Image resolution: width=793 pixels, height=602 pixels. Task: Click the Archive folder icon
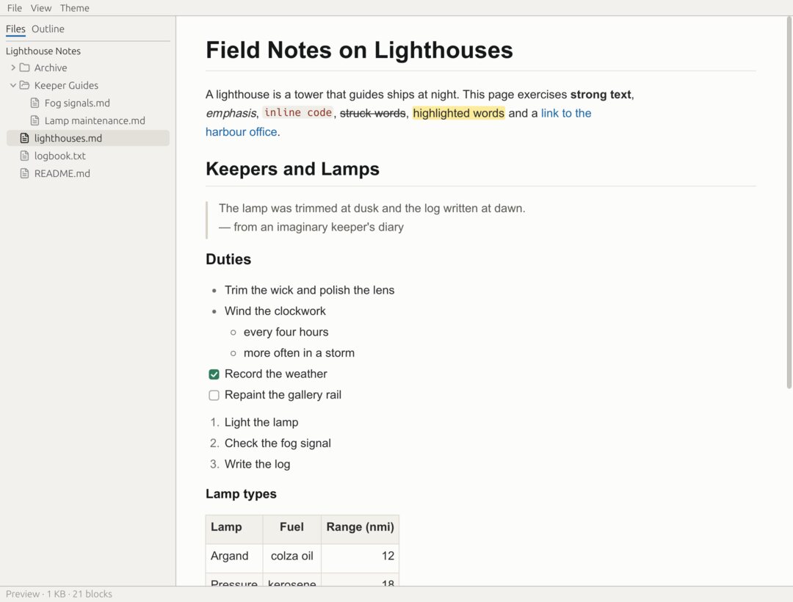(x=24, y=68)
